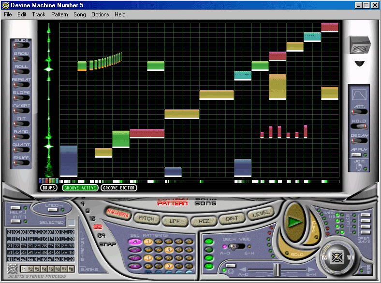Click the HOLD envelope knob
Viewport: 381px width, 283px height.
[x=359, y=126]
